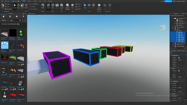Open the MODEL ribbon tab
Image resolution: width=187 pixels, height=105 pixels.
pos(29,1)
